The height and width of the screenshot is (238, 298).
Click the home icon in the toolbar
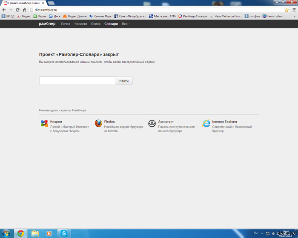pos(24,10)
